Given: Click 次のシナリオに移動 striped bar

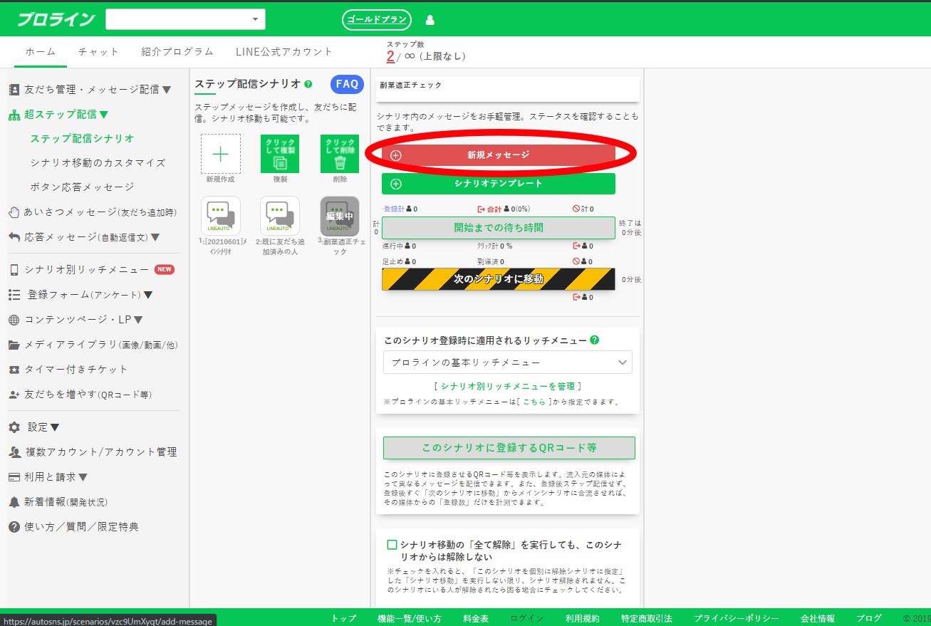Looking at the screenshot, I should tap(499, 279).
